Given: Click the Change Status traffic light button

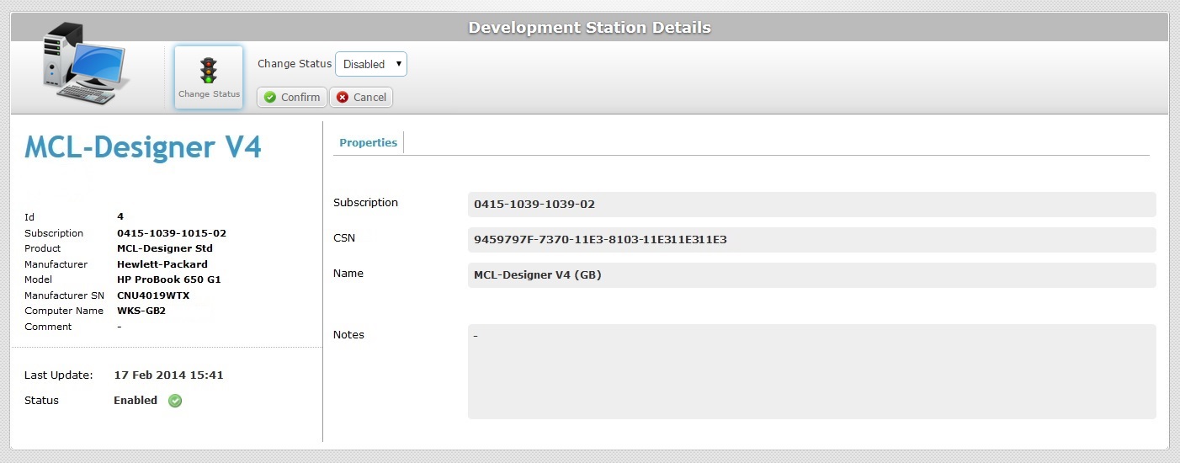Looking at the screenshot, I should click(x=209, y=77).
